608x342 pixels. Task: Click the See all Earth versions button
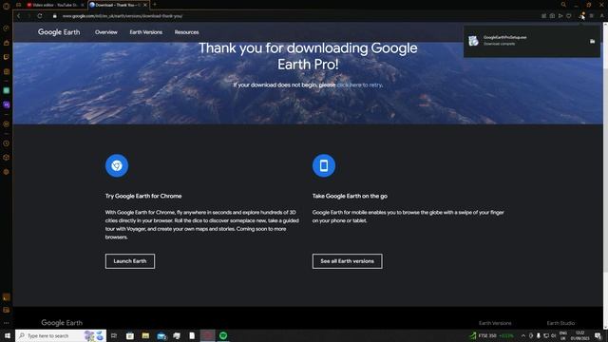click(347, 261)
